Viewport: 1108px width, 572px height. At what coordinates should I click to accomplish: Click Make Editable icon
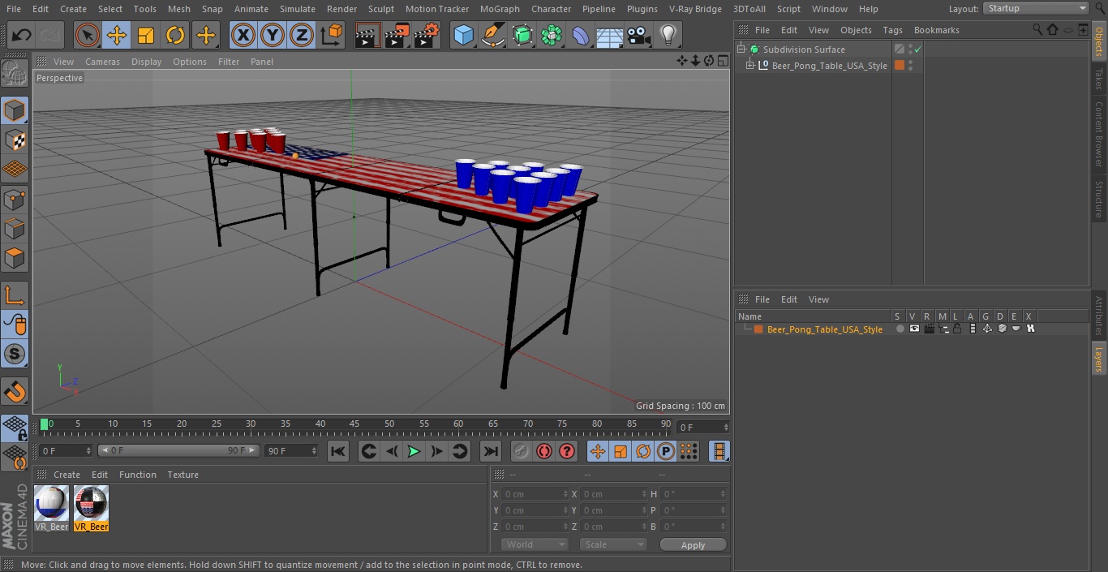click(x=15, y=74)
